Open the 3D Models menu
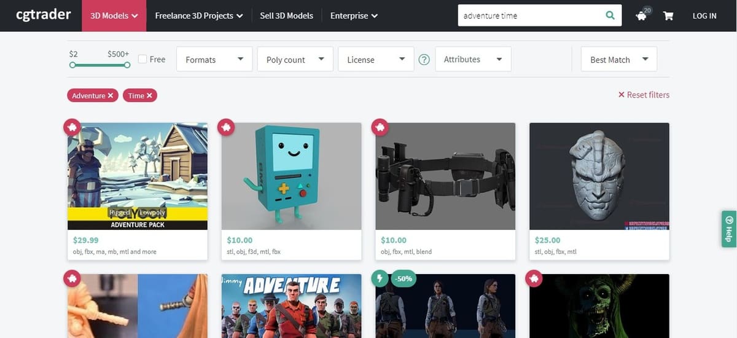The image size is (737, 338). click(114, 15)
